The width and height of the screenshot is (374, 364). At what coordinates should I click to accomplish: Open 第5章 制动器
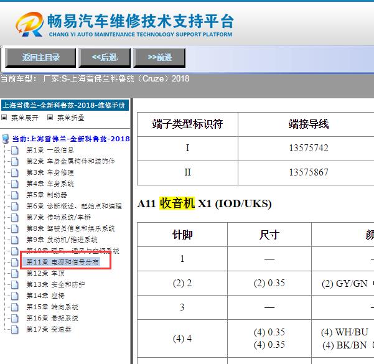click(x=47, y=195)
